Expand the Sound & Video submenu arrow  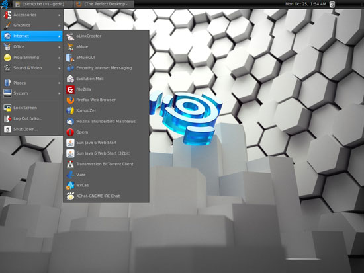60,68
